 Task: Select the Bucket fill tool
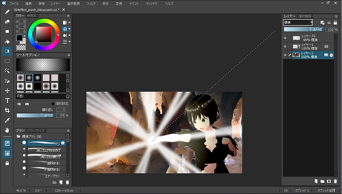click(7, 42)
